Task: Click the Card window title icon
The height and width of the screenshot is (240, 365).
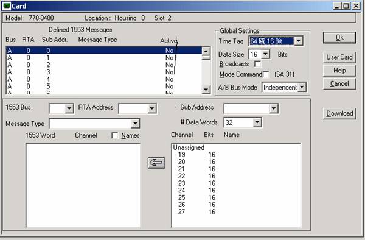Action: click(x=6, y=5)
